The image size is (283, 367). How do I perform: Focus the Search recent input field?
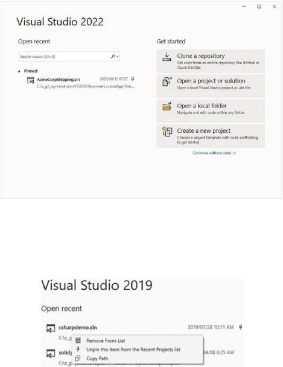(x=69, y=56)
